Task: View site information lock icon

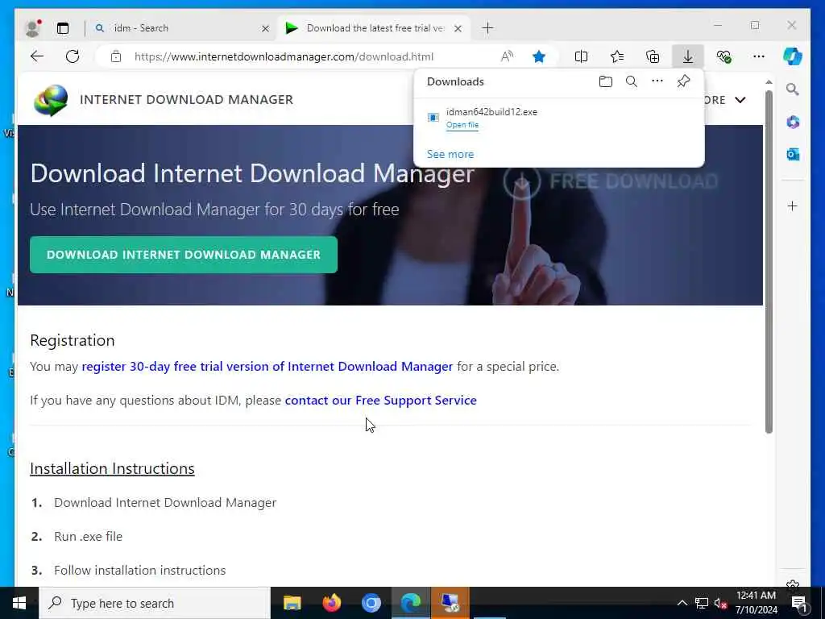Action: [x=116, y=56]
